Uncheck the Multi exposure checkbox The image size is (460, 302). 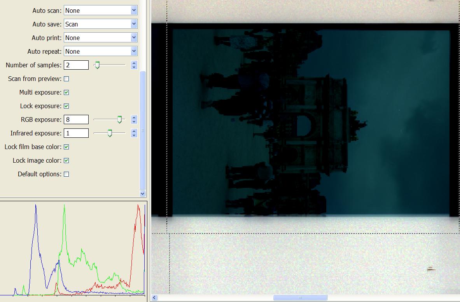point(66,93)
